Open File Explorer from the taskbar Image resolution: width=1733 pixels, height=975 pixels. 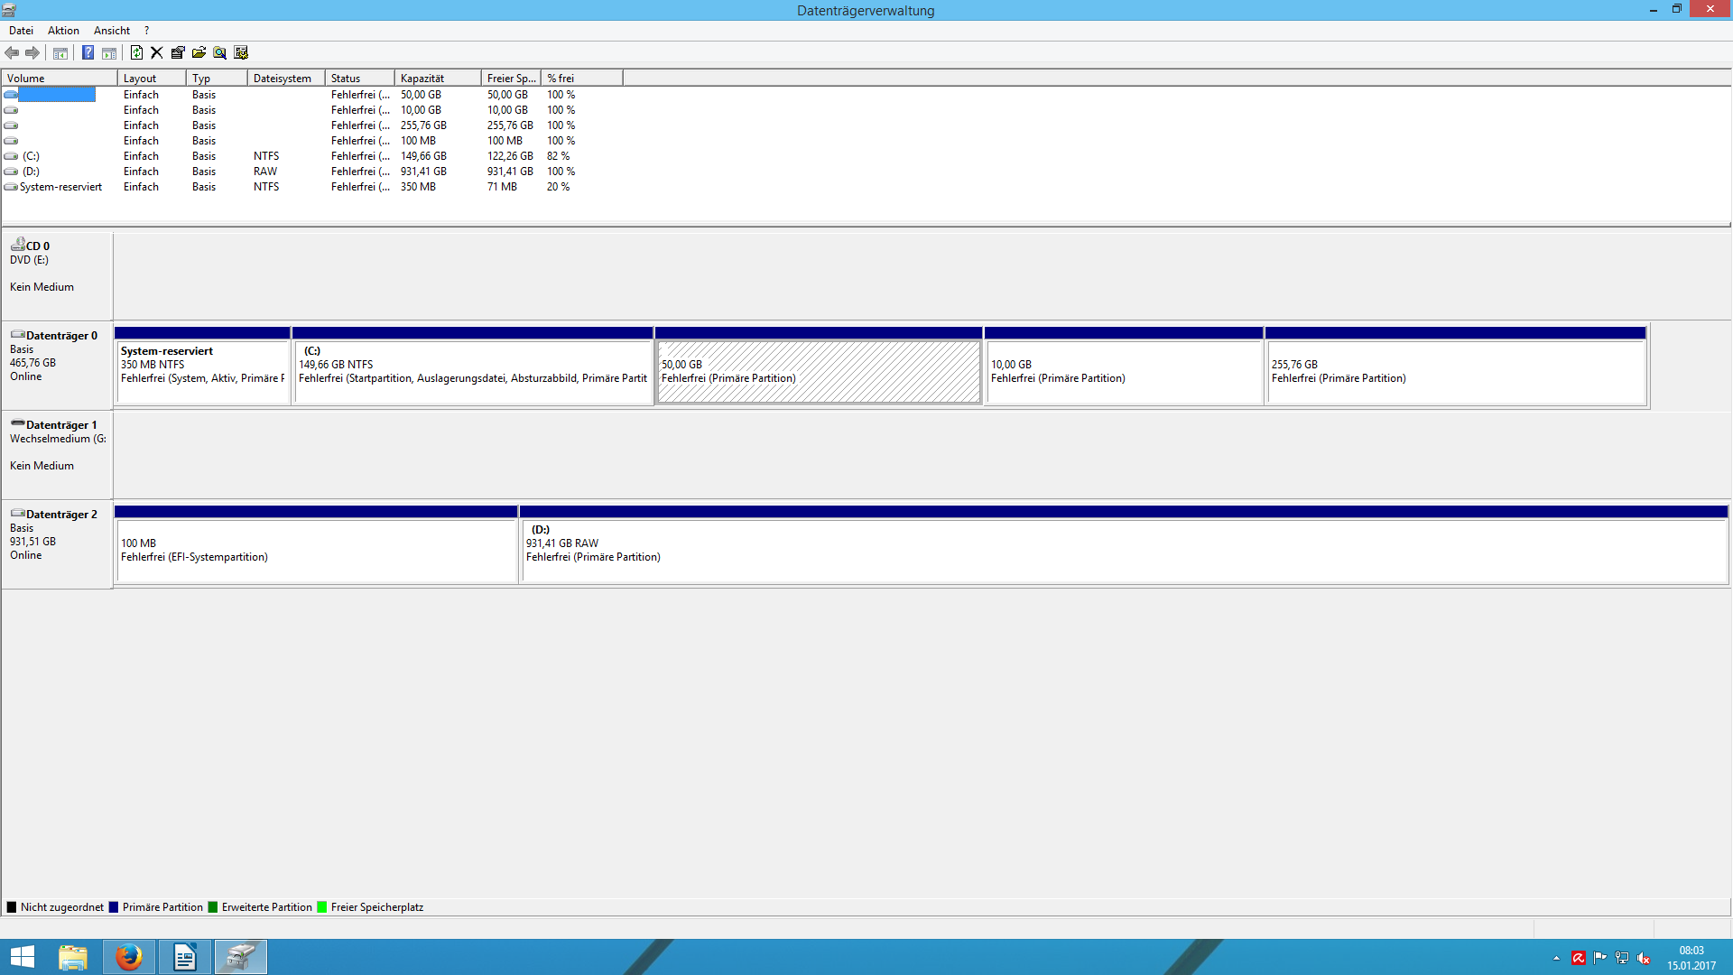(73, 957)
